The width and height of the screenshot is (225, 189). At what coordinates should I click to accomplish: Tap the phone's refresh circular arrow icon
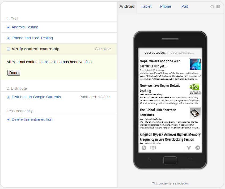click(144, 148)
